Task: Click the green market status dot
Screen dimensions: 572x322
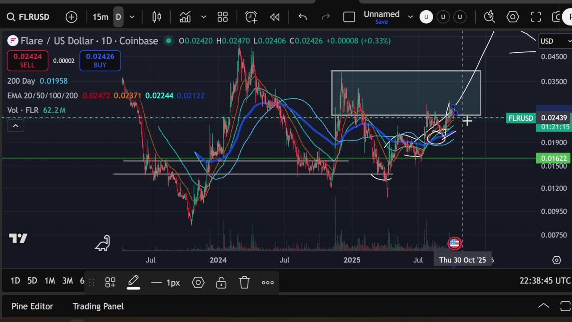Action: pos(168,41)
